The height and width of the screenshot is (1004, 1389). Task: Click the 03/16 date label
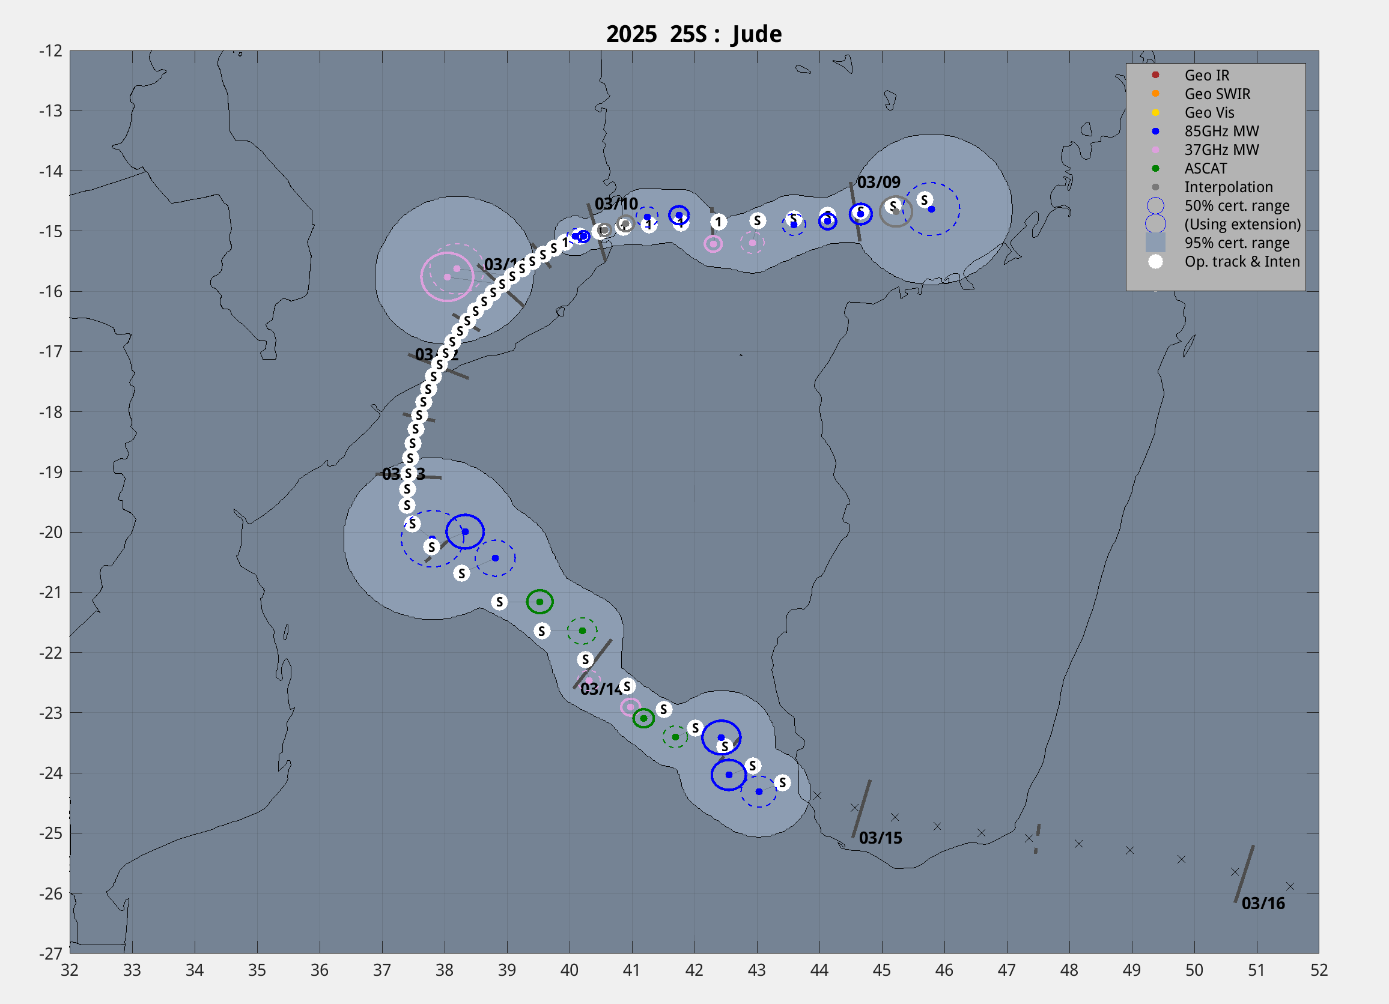click(x=1263, y=904)
